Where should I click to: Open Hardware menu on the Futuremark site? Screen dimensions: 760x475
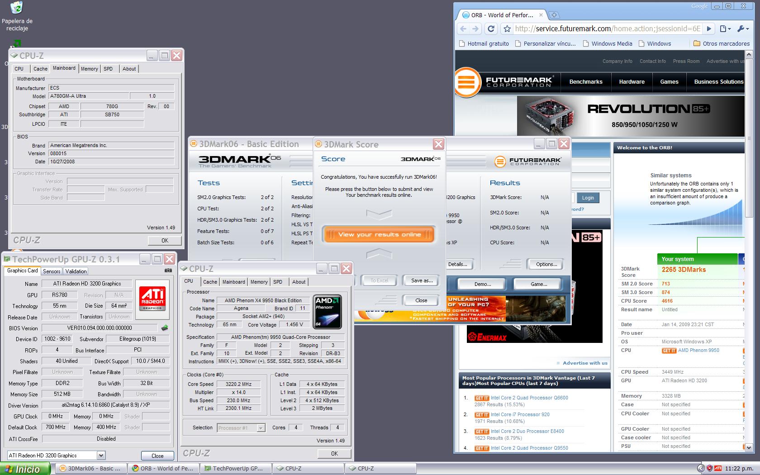(x=632, y=82)
